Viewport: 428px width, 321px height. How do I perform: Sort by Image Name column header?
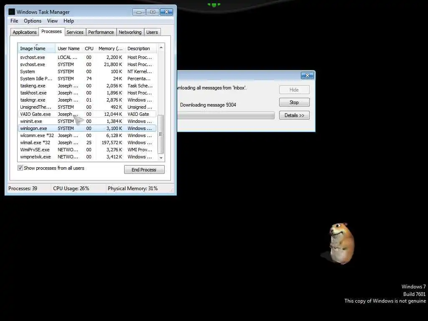point(37,48)
